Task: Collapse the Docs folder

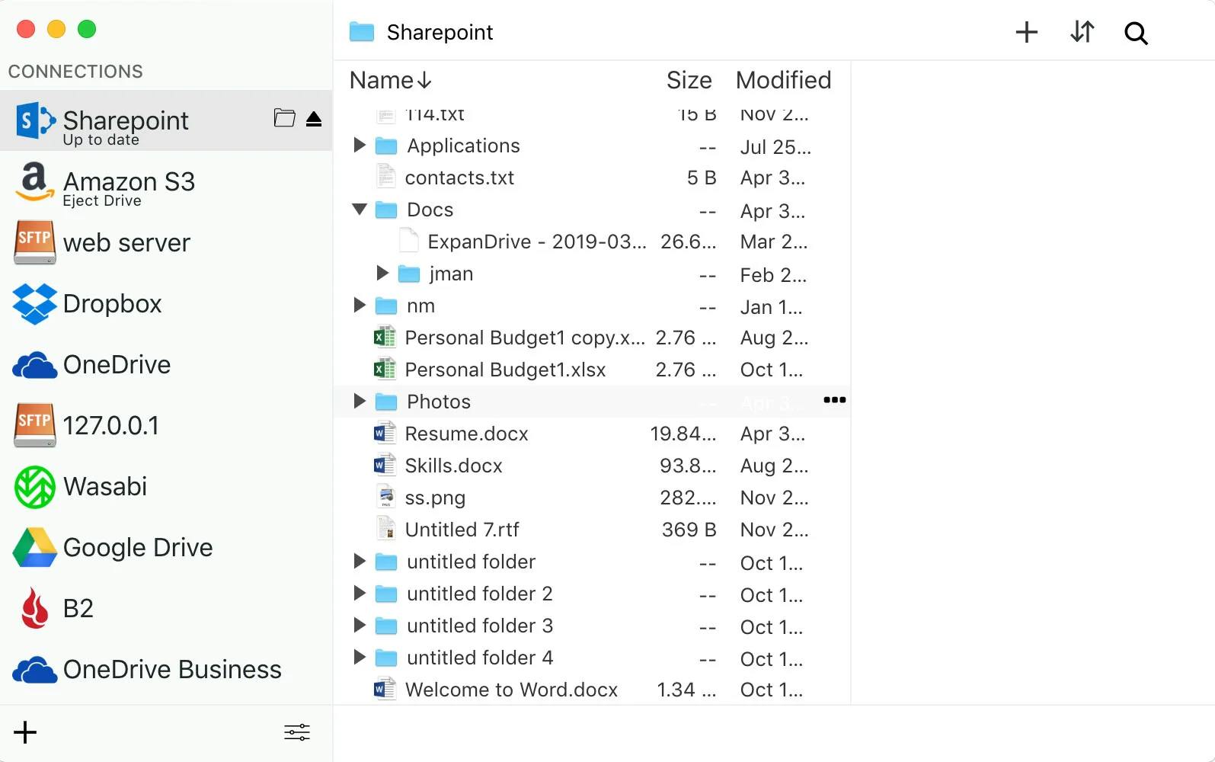Action: click(360, 209)
